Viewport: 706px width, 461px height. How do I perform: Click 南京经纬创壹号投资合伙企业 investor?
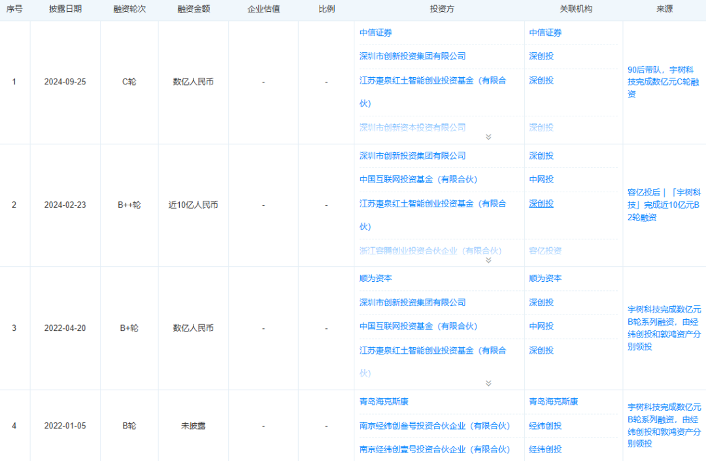[x=435, y=449]
